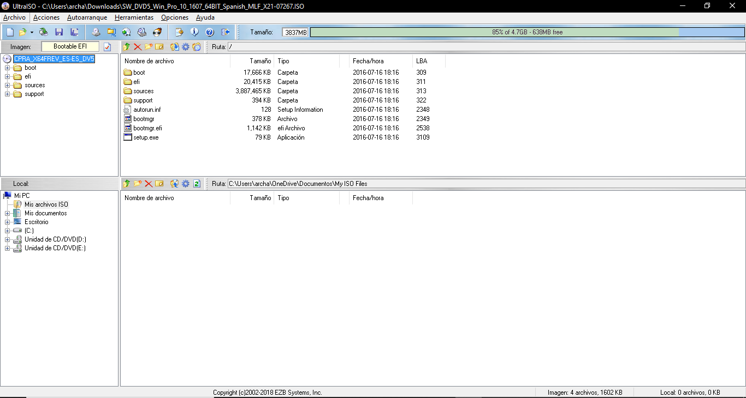Click the Open CD/DVD toolbar icon
The width and height of the screenshot is (746, 398).
[x=44, y=32]
